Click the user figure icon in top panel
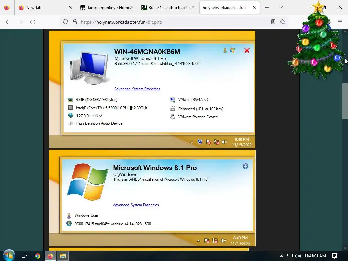 coord(225,50)
